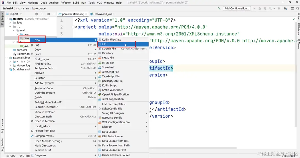Hide the Project panel with minus icon
Viewport: 300px width, 158px height.
(x=54, y=14)
